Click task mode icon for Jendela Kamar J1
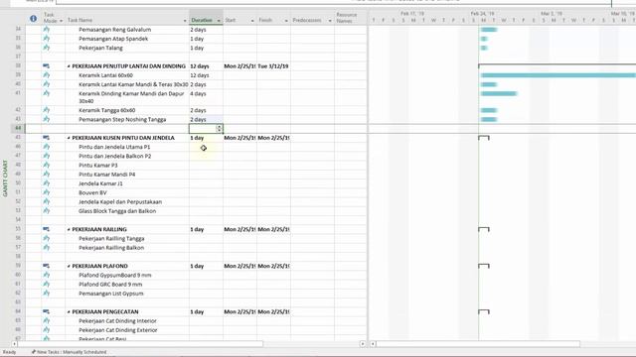 (47, 183)
